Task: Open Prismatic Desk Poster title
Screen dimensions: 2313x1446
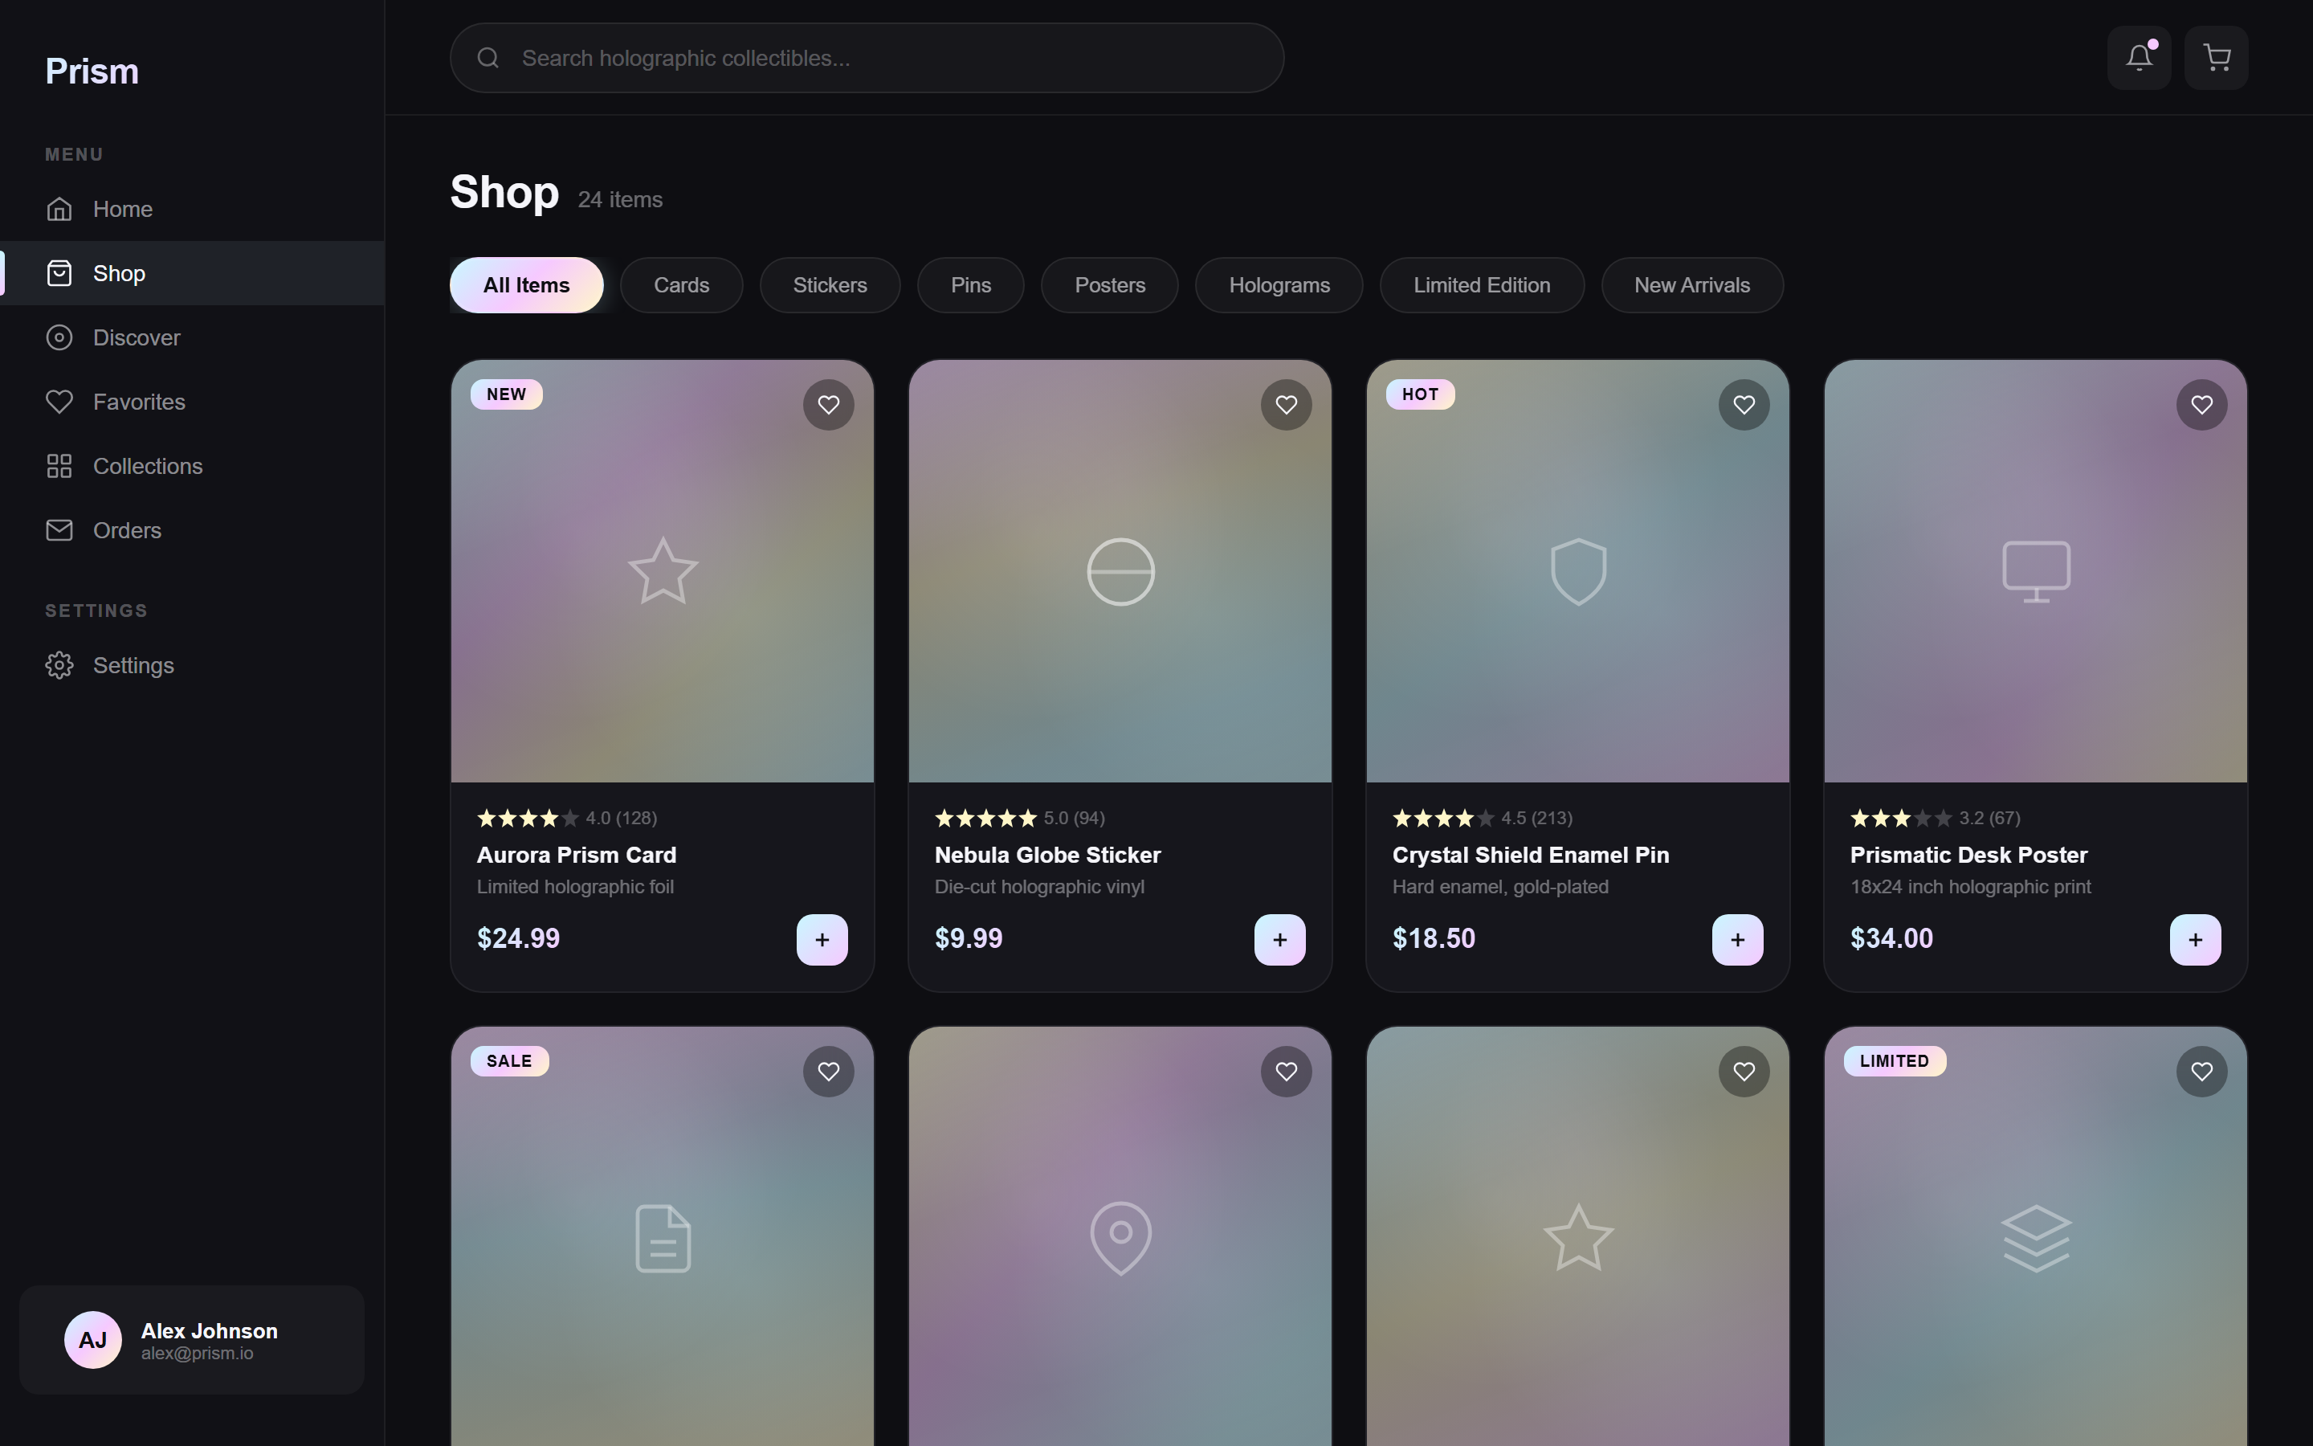Action: (x=1968, y=855)
